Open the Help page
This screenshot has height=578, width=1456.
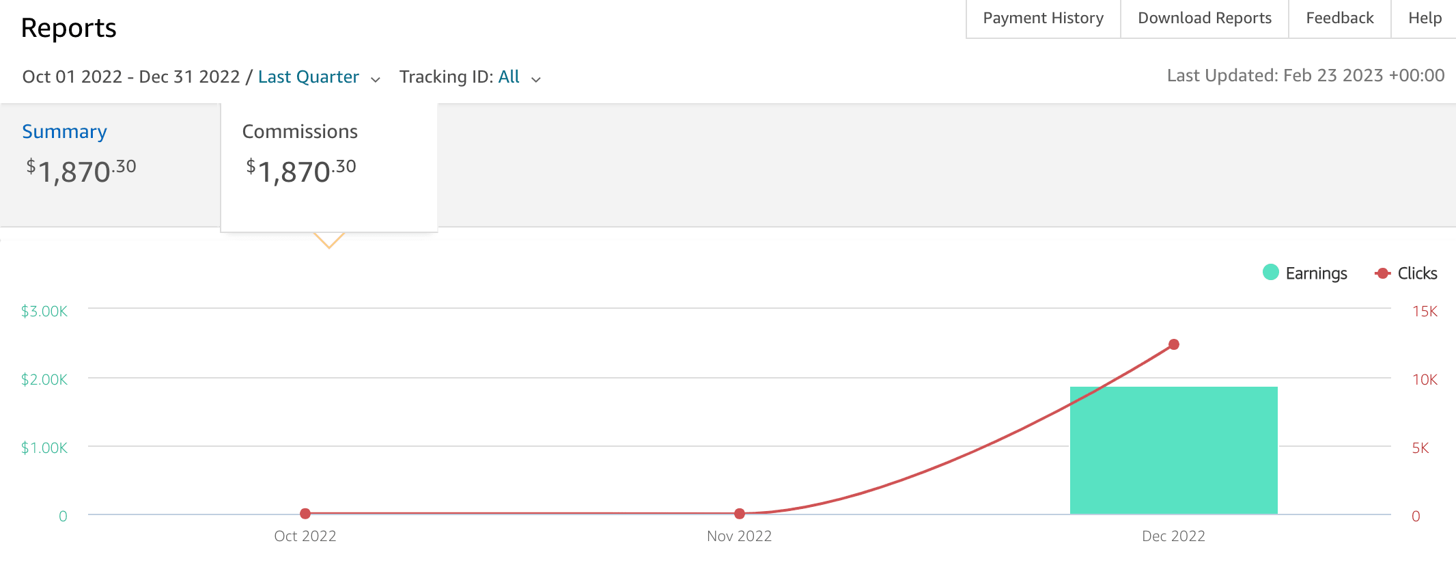[1425, 18]
